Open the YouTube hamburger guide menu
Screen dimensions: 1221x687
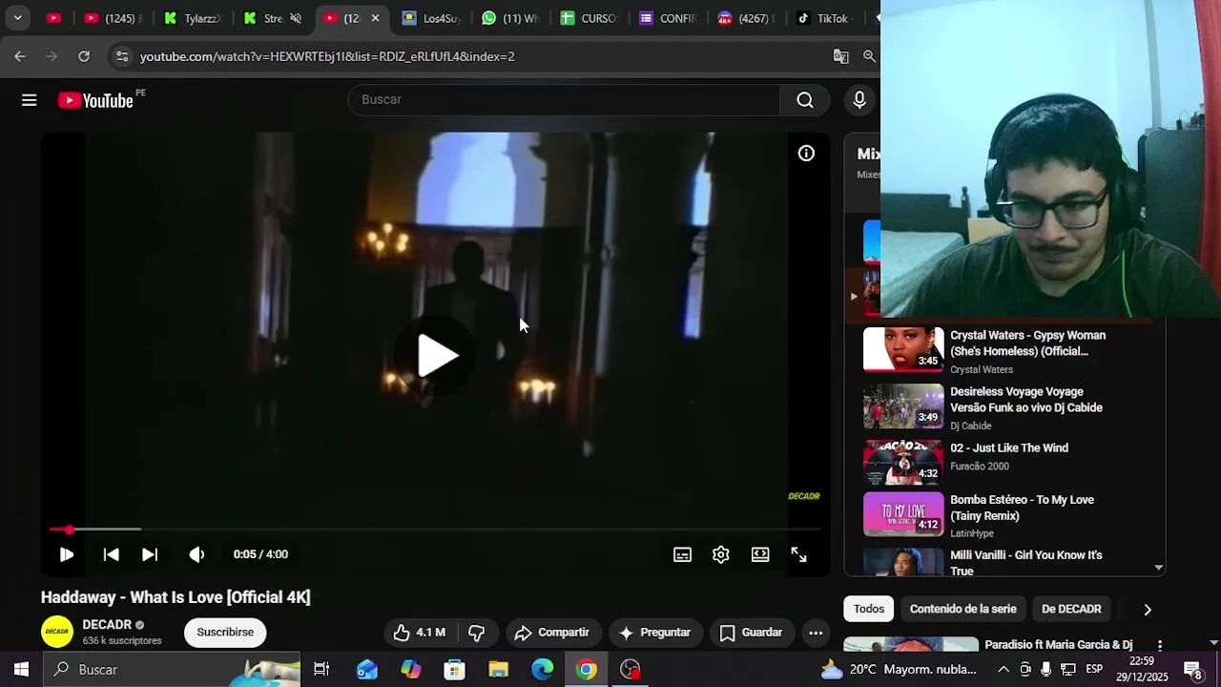pyautogui.click(x=30, y=100)
